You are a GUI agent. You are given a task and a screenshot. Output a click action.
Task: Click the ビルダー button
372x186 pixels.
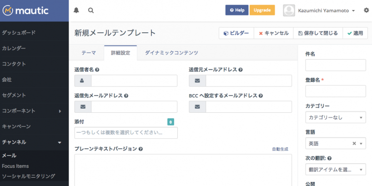tap(236, 33)
